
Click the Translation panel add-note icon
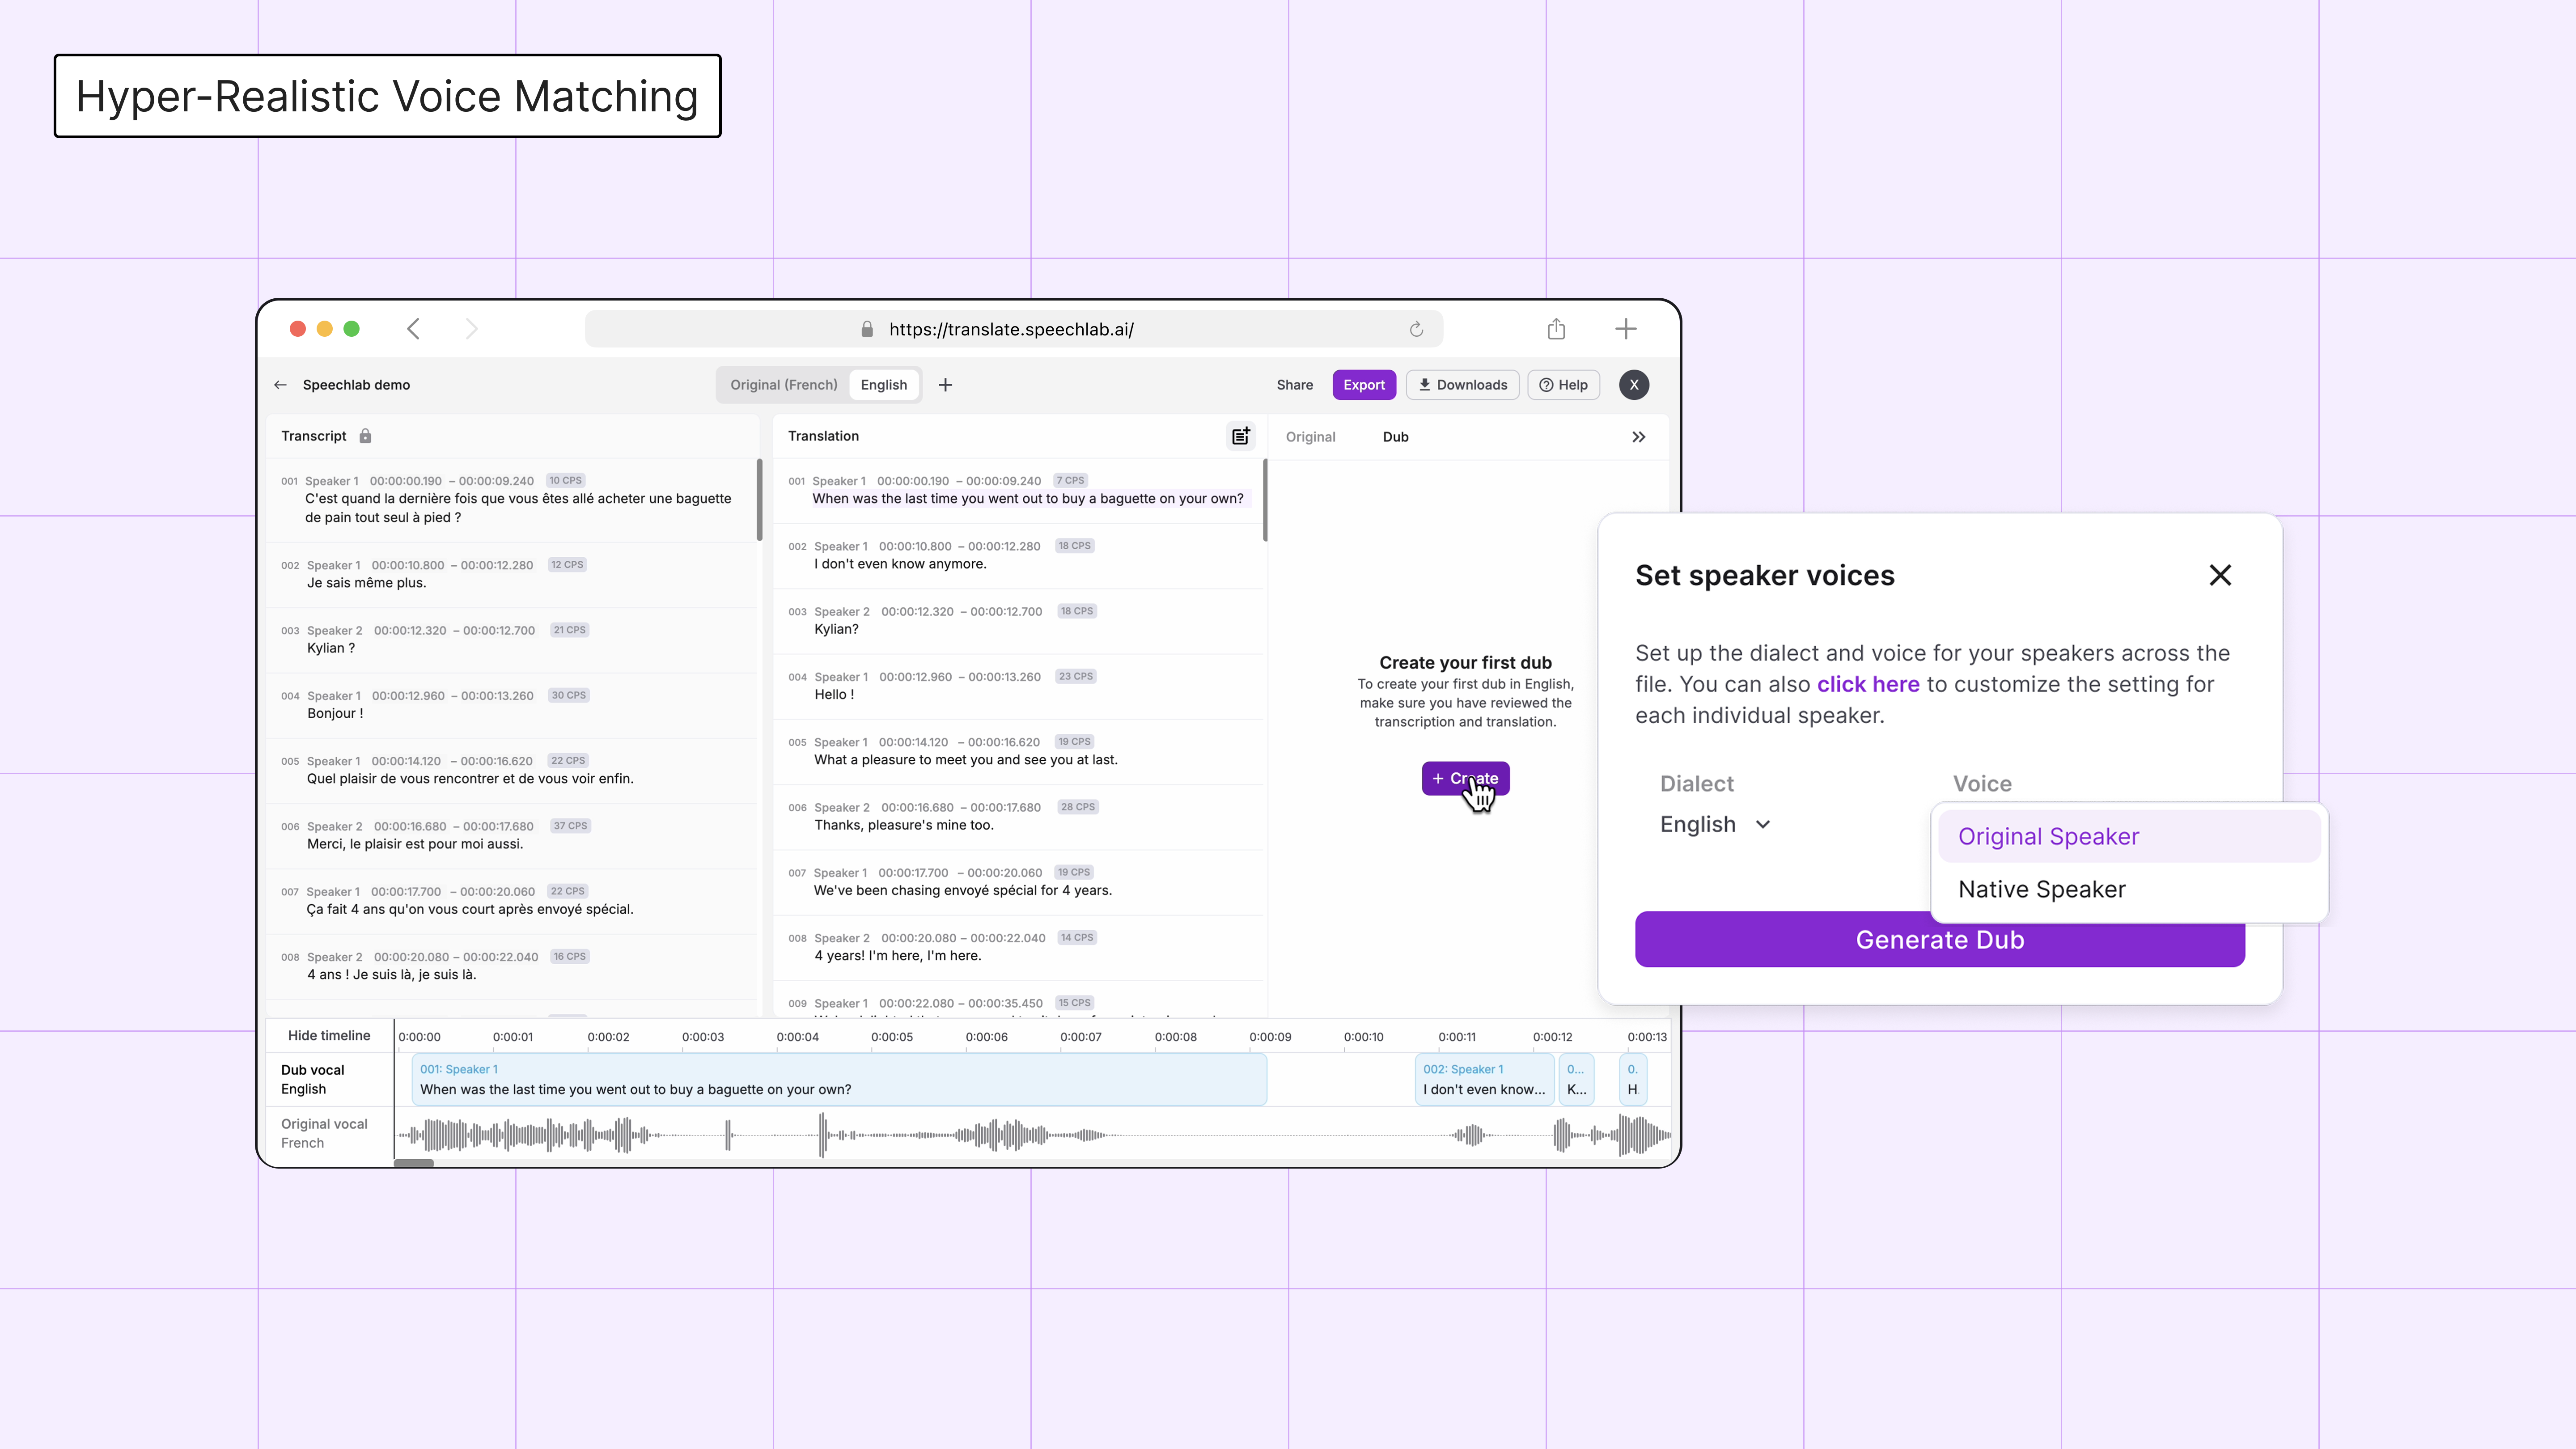point(1240,436)
